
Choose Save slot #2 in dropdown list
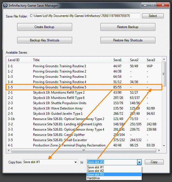(114, 171)
